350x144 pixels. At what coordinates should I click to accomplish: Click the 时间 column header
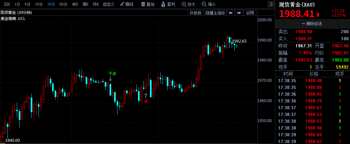tap(288, 74)
